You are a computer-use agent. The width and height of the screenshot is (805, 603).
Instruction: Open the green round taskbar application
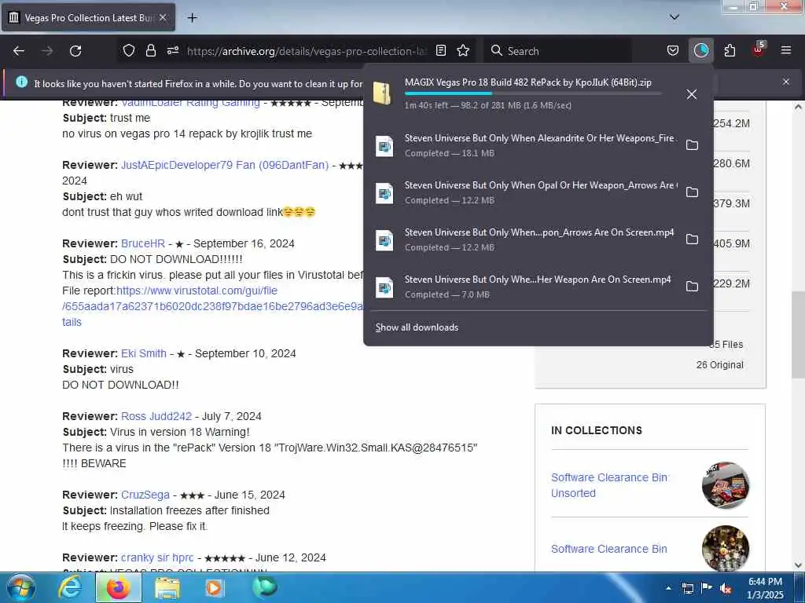click(x=264, y=587)
